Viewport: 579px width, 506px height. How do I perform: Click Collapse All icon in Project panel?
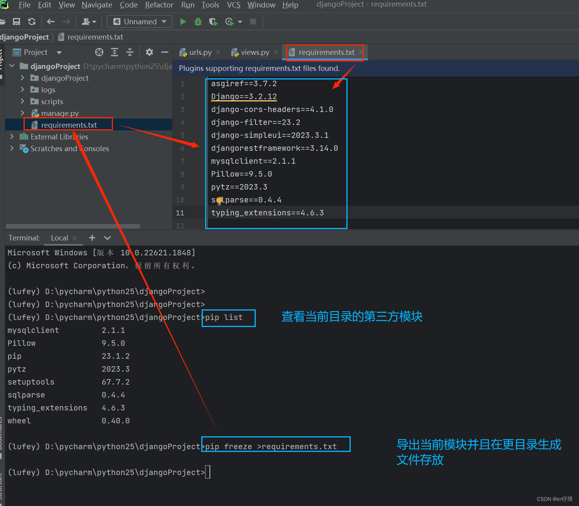pyautogui.click(x=130, y=52)
